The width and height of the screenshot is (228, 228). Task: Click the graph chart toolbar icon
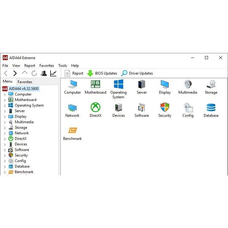pyautogui.click(x=53, y=73)
